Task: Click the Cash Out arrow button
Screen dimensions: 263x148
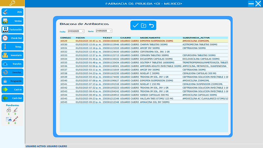Action: (12, 98)
